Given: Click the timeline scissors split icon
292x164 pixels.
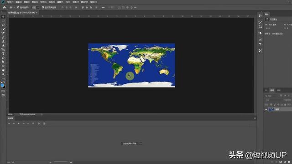Looking at the screenshot, I should (x=39, y=123).
